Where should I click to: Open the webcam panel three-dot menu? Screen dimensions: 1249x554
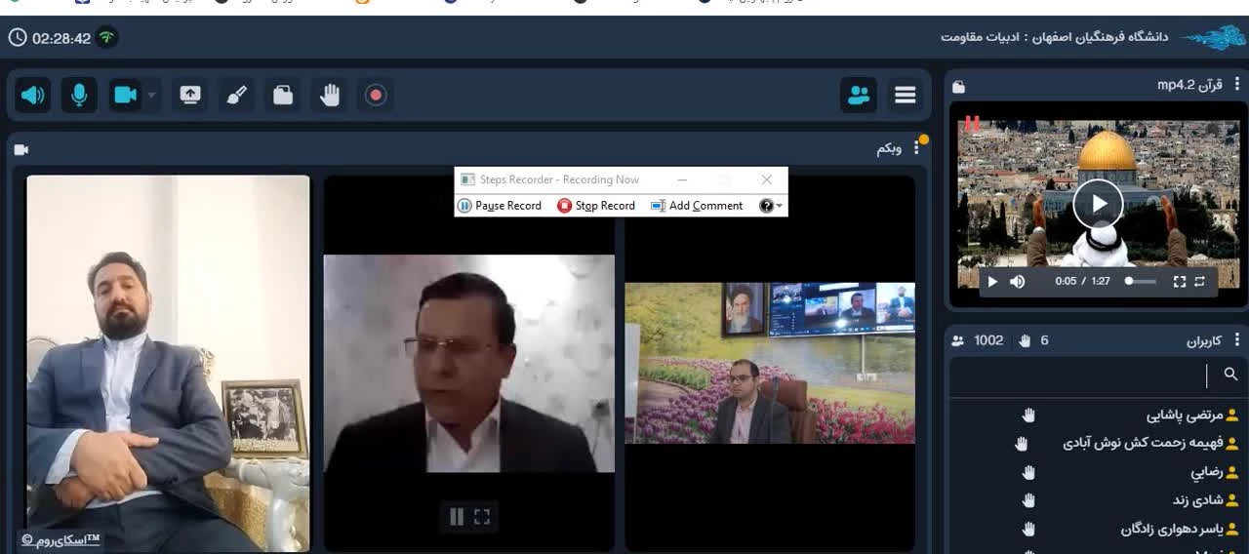point(916,148)
